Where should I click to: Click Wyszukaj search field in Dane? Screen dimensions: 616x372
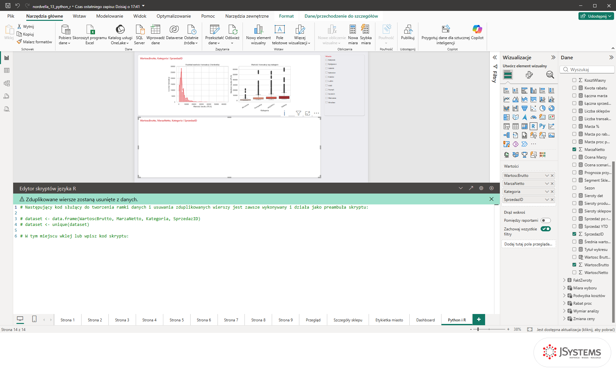pyautogui.click(x=587, y=70)
